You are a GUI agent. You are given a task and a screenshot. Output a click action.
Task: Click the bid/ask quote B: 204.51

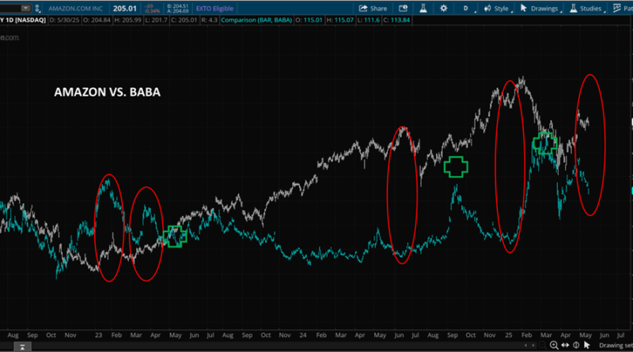177,6
